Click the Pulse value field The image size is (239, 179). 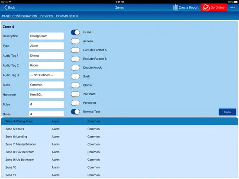[x=46, y=105]
